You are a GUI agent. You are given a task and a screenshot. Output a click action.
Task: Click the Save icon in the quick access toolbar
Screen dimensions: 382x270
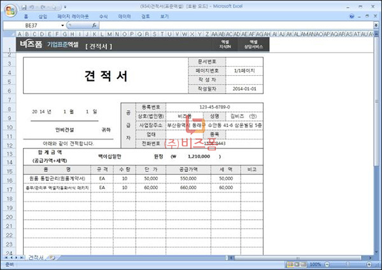coord(24,7)
